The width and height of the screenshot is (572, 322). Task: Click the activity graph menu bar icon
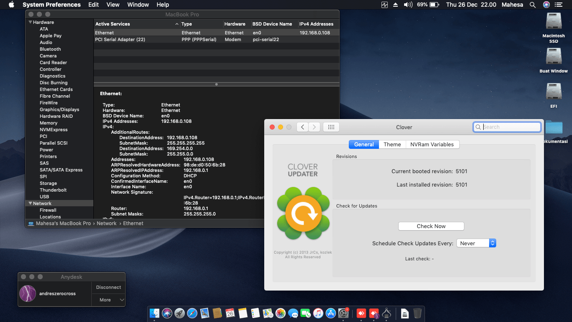(x=385, y=5)
